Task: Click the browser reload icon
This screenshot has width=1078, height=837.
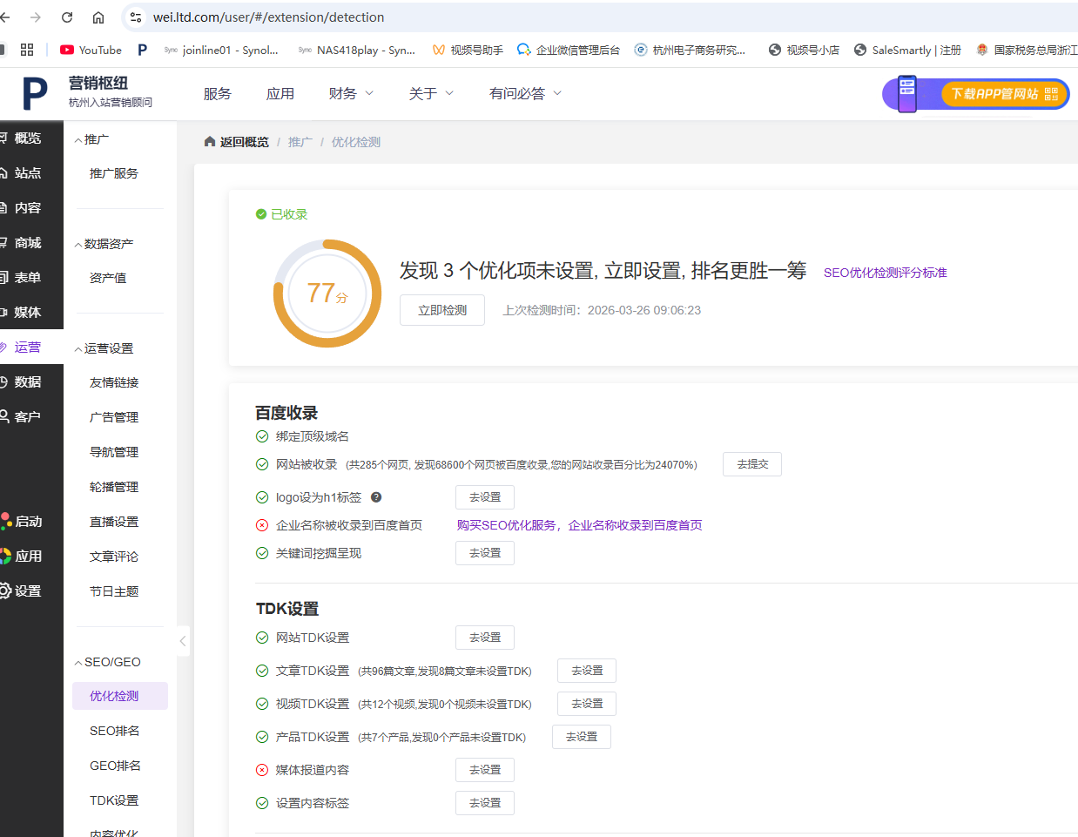Action: coord(67,17)
